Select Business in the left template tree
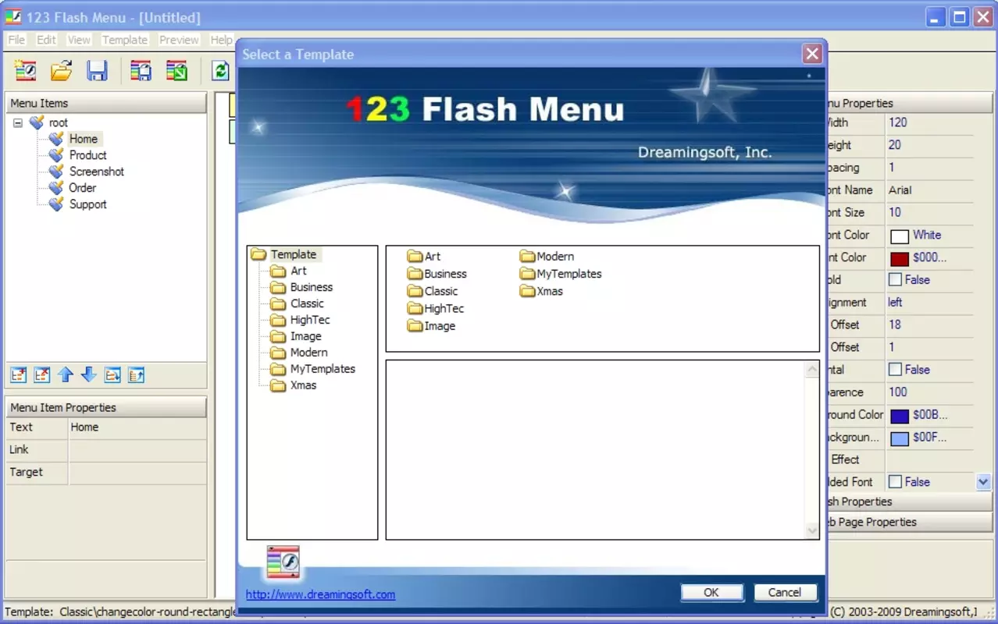This screenshot has height=624, width=998. (x=312, y=287)
